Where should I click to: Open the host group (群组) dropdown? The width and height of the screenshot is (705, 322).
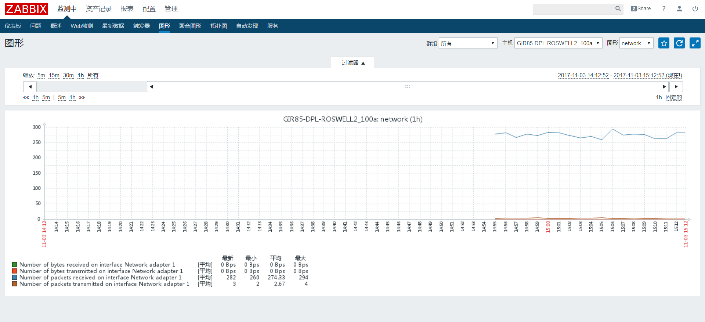(468, 43)
